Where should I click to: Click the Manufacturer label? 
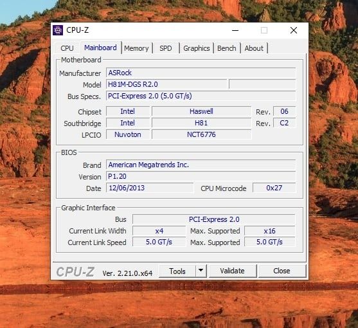[x=80, y=73]
